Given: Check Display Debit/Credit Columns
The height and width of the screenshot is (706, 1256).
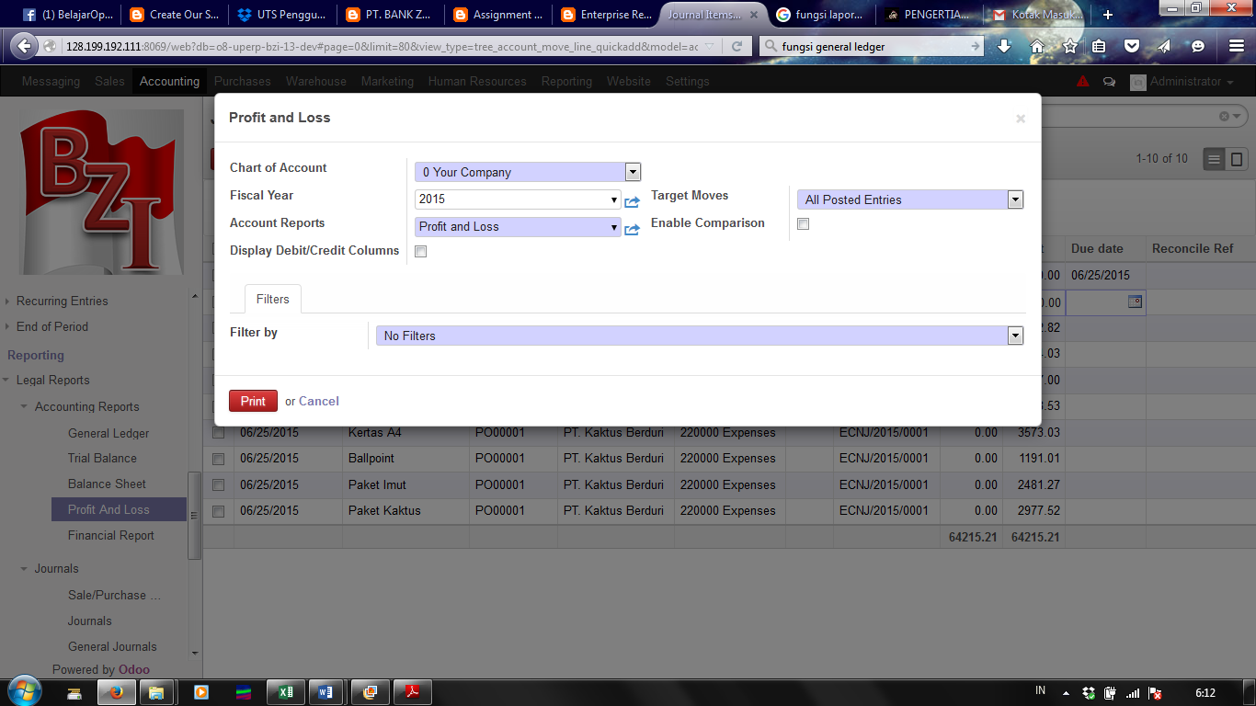Looking at the screenshot, I should tap(420, 251).
